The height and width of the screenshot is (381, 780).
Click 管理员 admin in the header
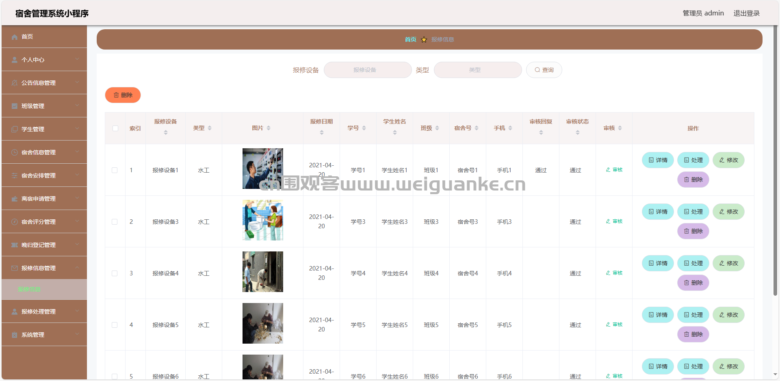coord(703,13)
